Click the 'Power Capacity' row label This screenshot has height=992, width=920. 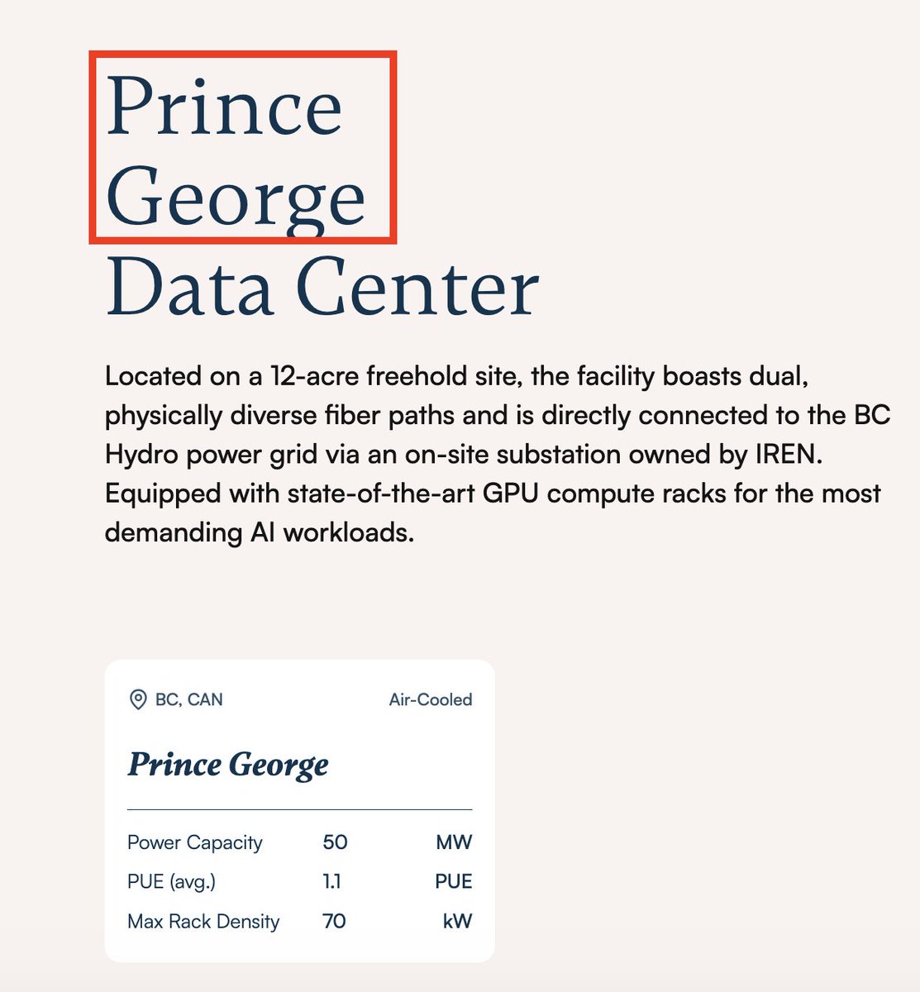tap(195, 842)
